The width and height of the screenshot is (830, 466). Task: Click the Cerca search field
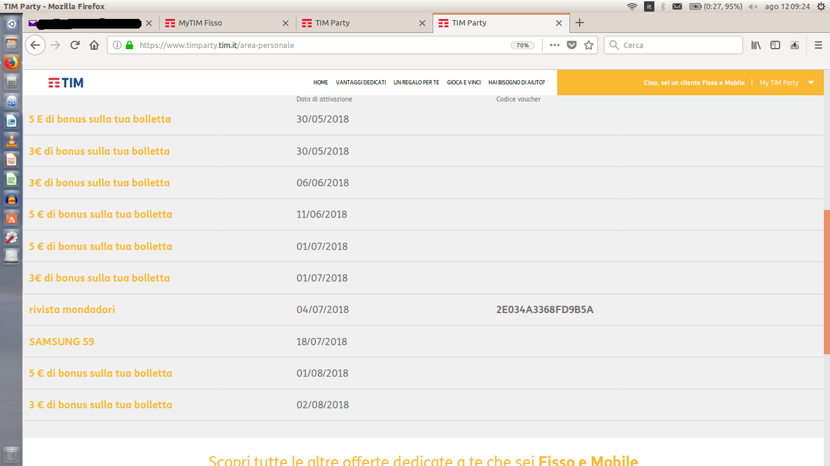[x=673, y=45]
